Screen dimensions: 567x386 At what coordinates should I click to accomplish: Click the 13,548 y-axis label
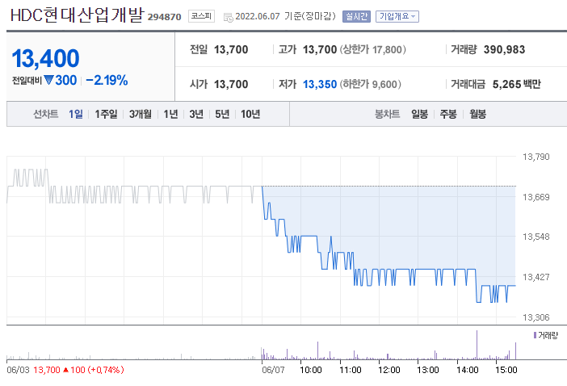tap(535, 237)
